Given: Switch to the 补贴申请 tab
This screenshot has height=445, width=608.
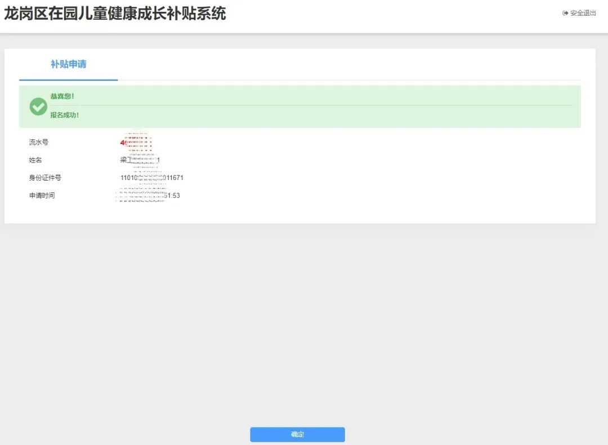Looking at the screenshot, I should [68, 64].
